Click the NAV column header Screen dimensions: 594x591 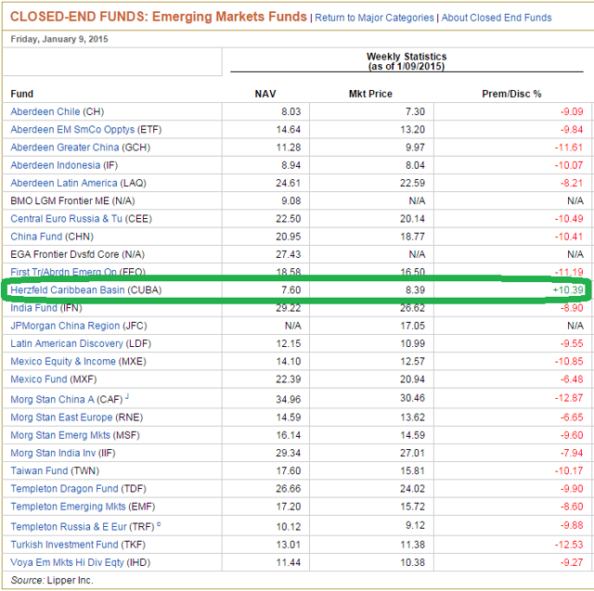click(265, 94)
